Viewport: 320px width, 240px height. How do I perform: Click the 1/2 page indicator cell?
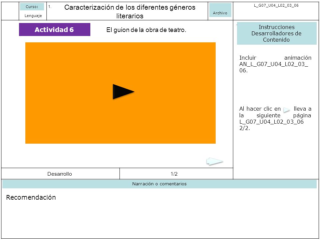point(176,174)
